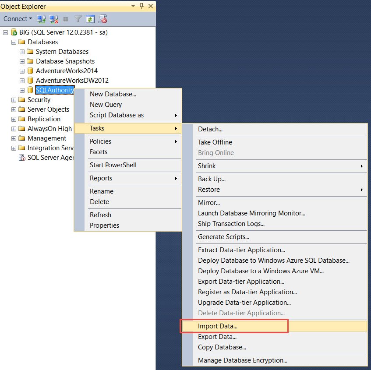
Task: Select Mirror... menu entry
Action: pos(275,202)
